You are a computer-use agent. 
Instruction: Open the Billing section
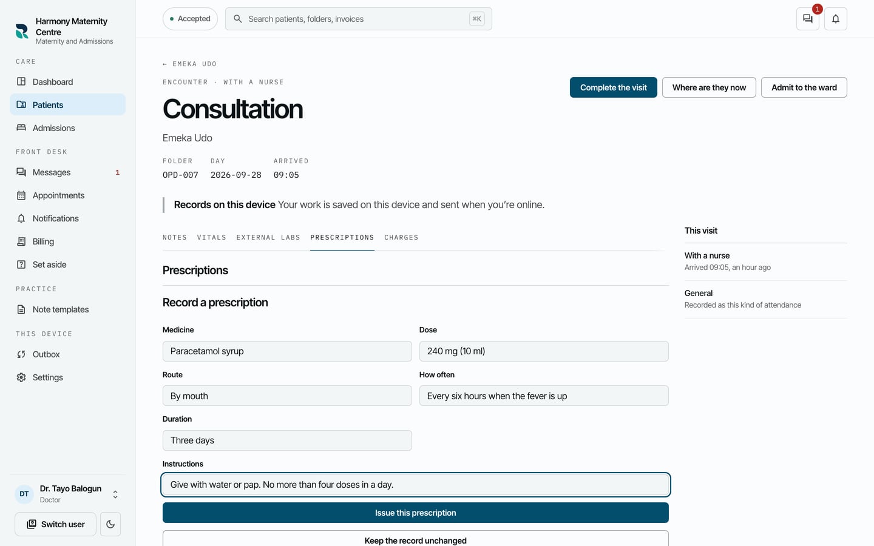click(67, 241)
